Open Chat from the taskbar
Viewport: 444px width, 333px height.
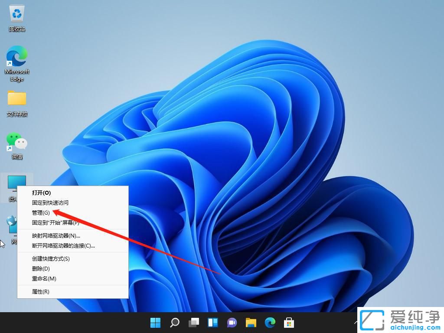pyautogui.click(x=232, y=323)
